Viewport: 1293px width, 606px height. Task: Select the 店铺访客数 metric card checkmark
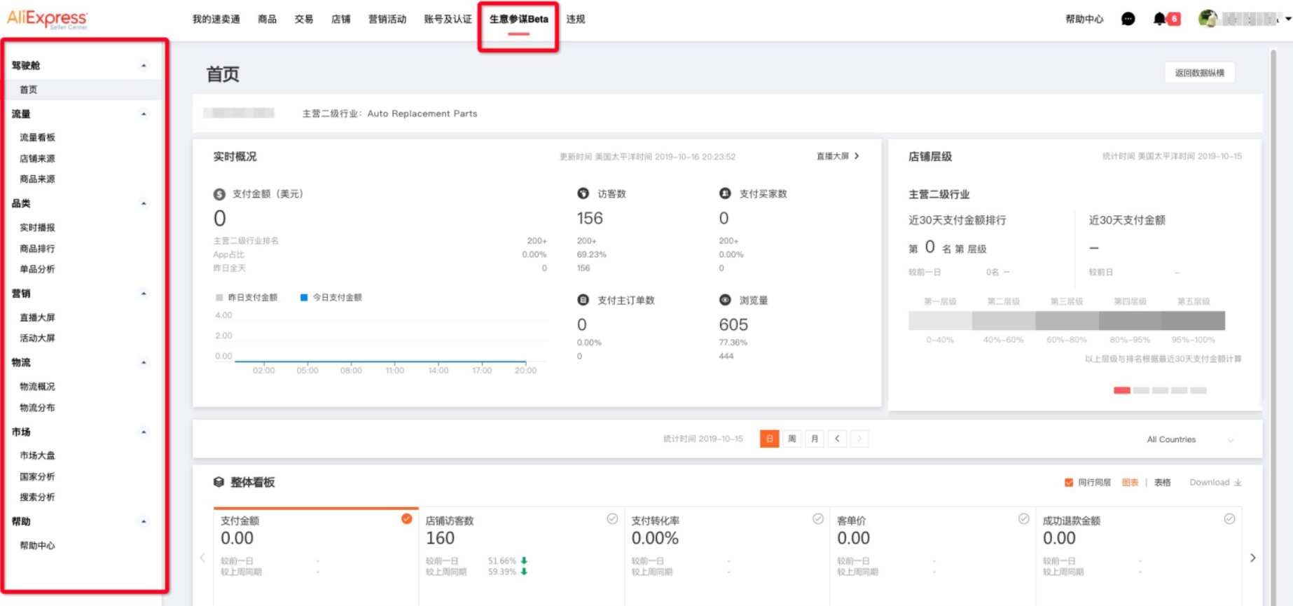pyautogui.click(x=612, y=519)
